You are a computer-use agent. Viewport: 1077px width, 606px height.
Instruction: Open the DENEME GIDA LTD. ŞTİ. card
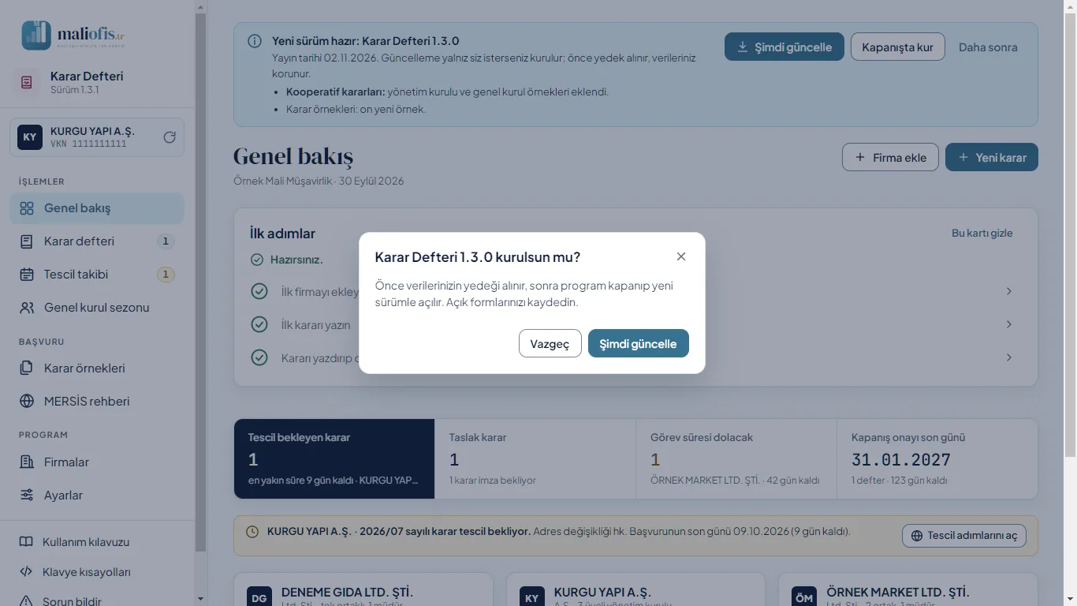[363, 590]
